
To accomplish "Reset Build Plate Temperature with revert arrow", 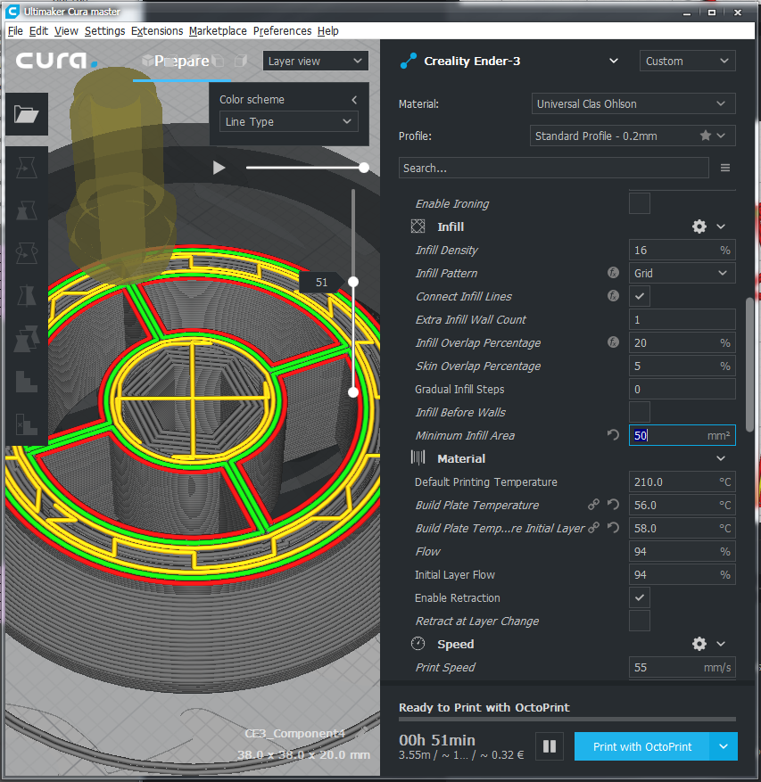I will [x=613, y=505].
